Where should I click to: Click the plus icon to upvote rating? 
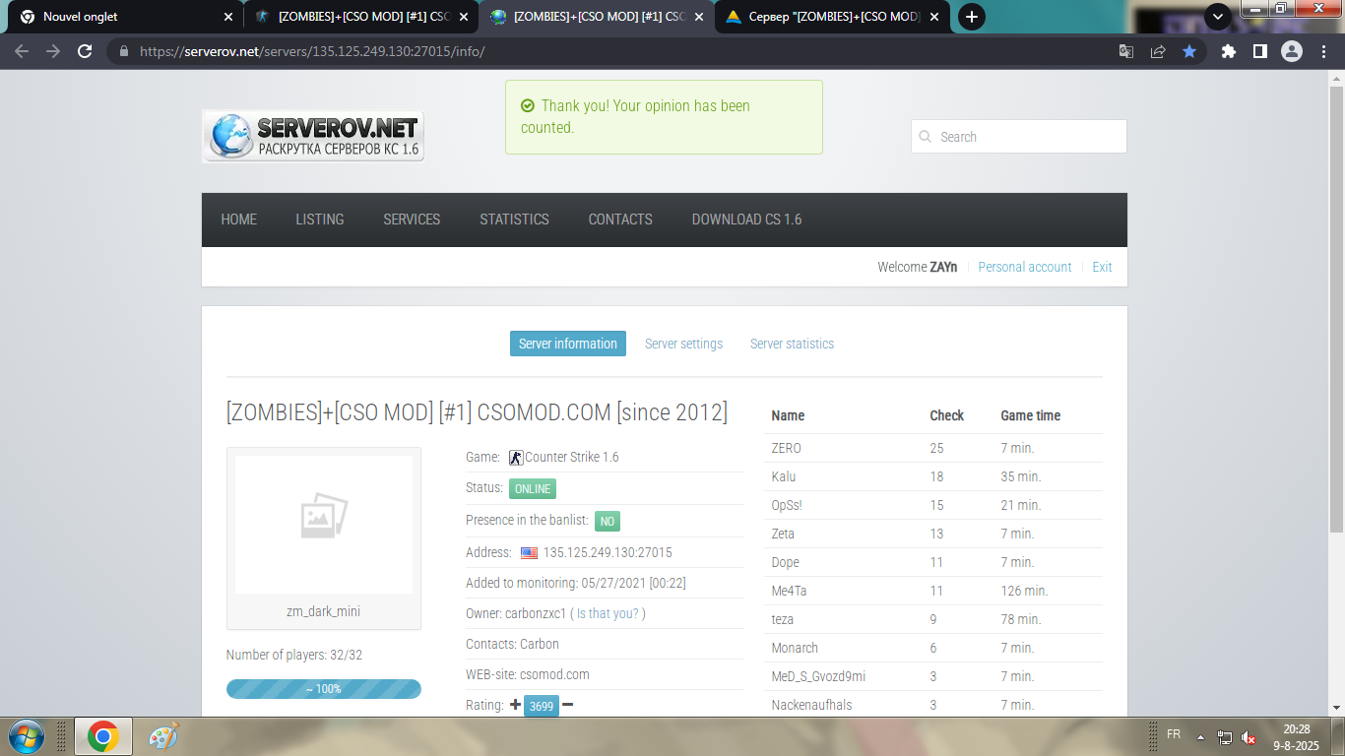click(x=515, y=705)
